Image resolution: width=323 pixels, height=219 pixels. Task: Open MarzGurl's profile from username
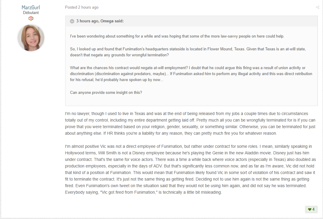tap(31, 7)
